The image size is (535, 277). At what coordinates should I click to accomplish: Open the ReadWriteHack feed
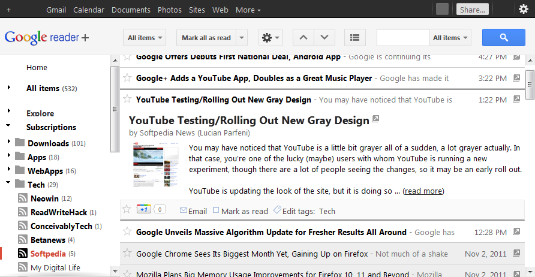tap(58, 212)
